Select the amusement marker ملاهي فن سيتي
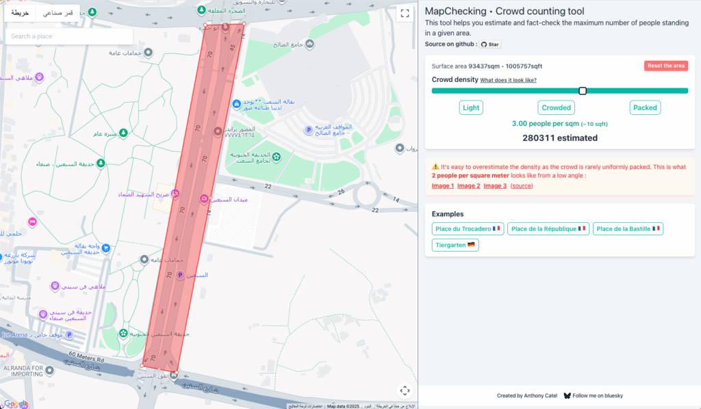Screen dimensions: 701x409 point(55,286)
